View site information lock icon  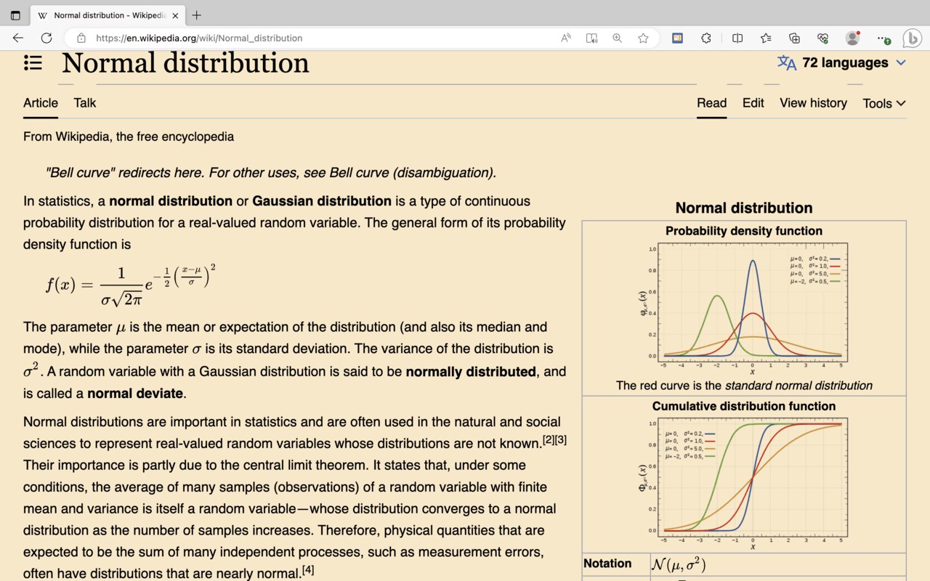pos(81,38)
